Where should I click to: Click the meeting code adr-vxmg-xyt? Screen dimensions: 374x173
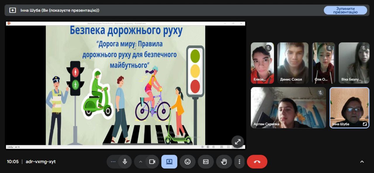[x=41, y=162]
